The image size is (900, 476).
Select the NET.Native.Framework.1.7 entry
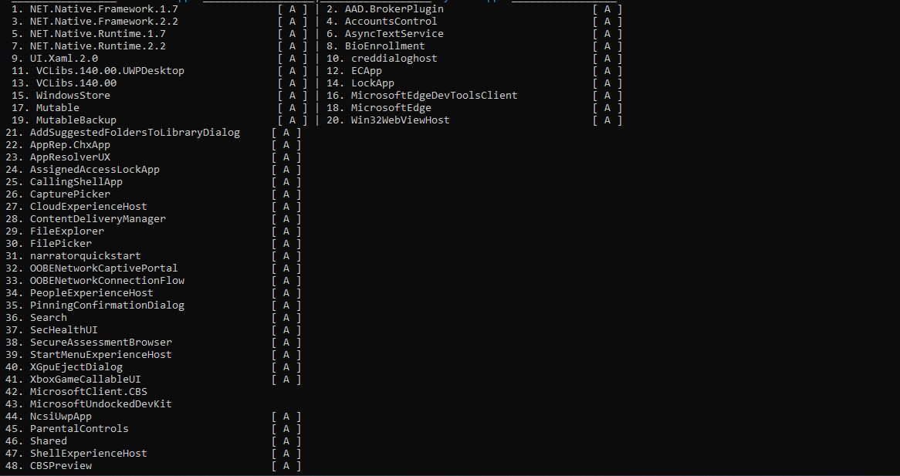103,9
